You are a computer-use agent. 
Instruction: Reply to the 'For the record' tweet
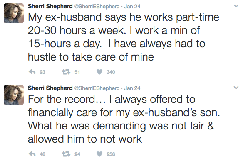[32, 154]
